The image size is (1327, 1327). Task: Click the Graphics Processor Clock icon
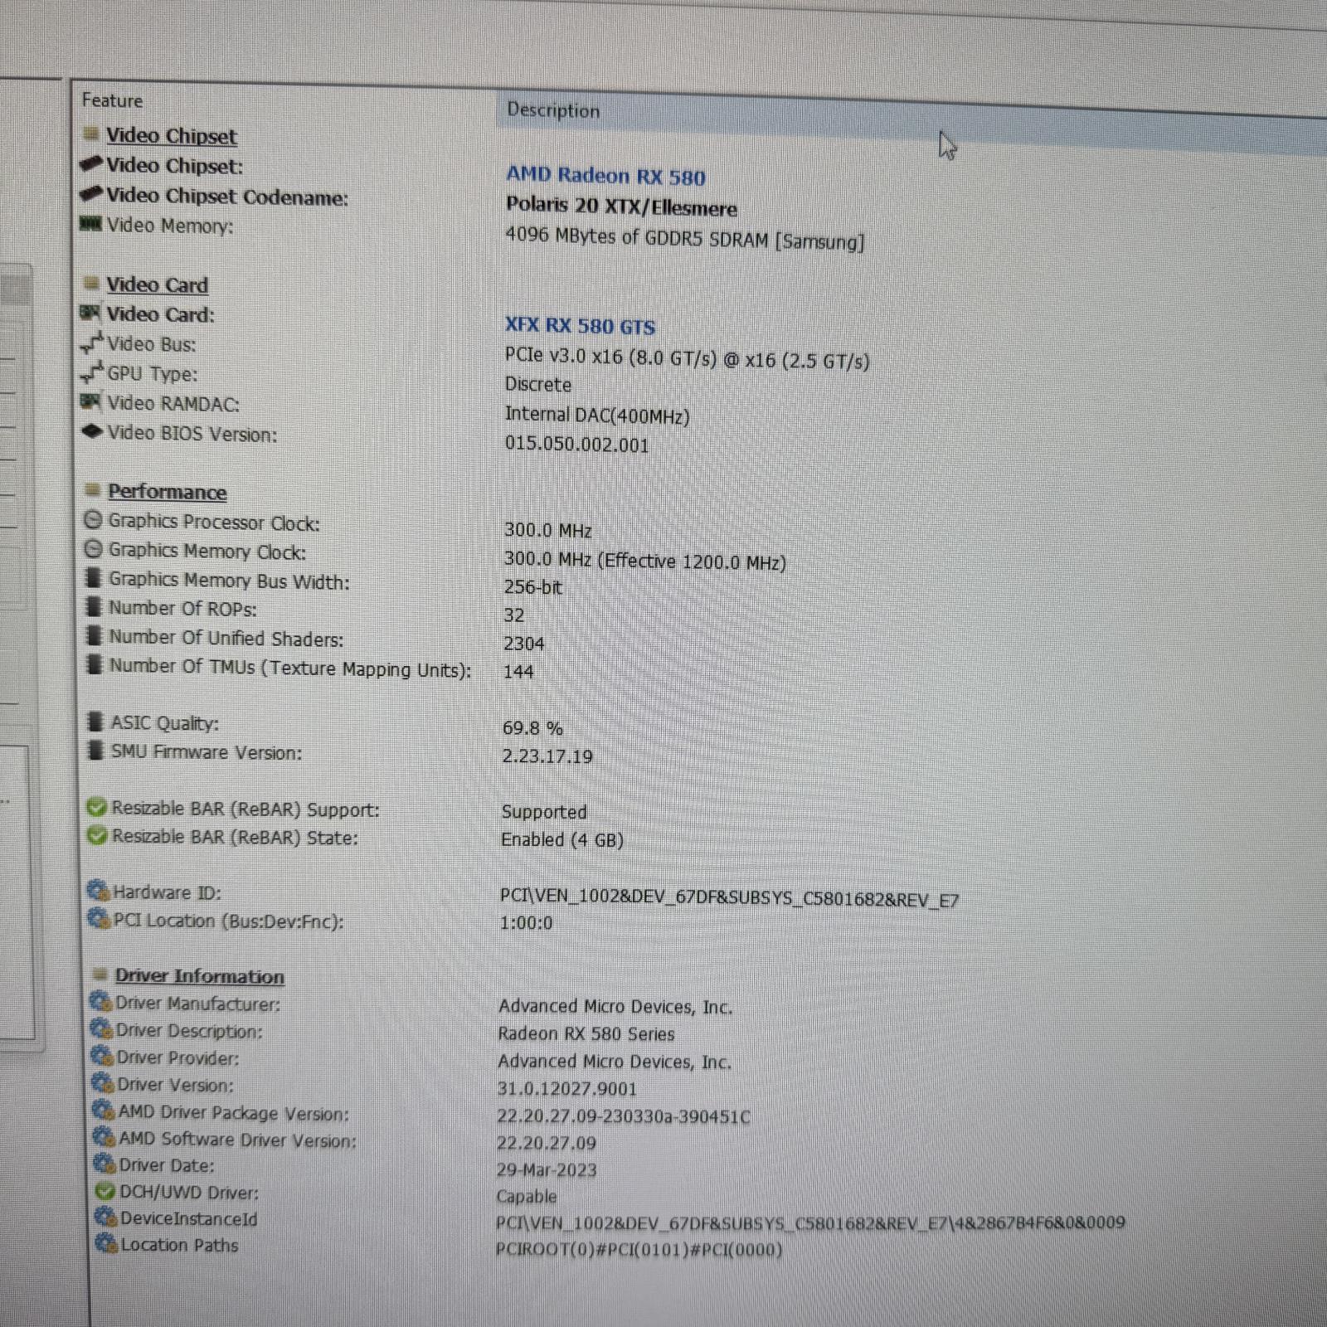pos(94,520)
